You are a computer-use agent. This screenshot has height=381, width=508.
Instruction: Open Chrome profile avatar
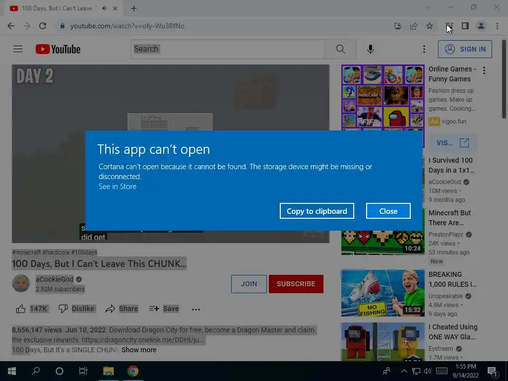pos(481,26)
